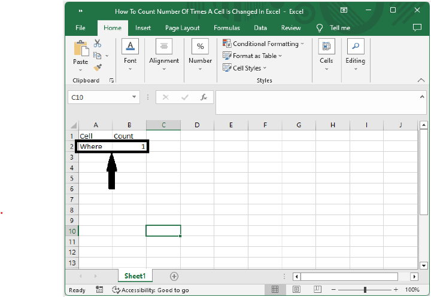This screenshot has height=297, width=431.
Task: Open the Cells group button
Action: click(326, 55)
